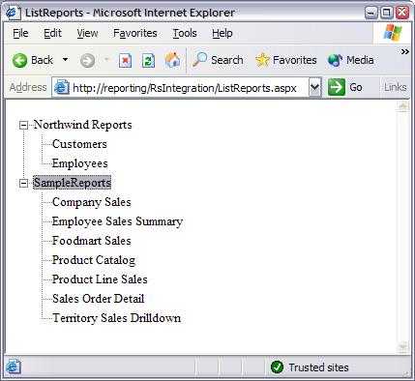Open the Product Catalog report

click(94, 260)
